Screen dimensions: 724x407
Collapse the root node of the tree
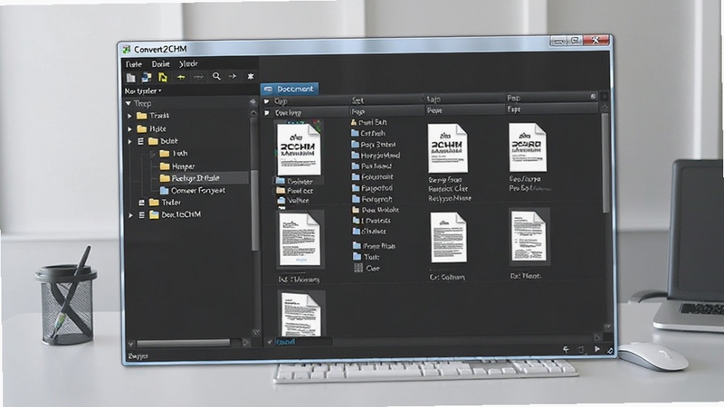tap(129, 103)
